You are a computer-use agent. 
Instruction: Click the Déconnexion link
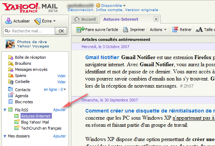click(81, 10)
